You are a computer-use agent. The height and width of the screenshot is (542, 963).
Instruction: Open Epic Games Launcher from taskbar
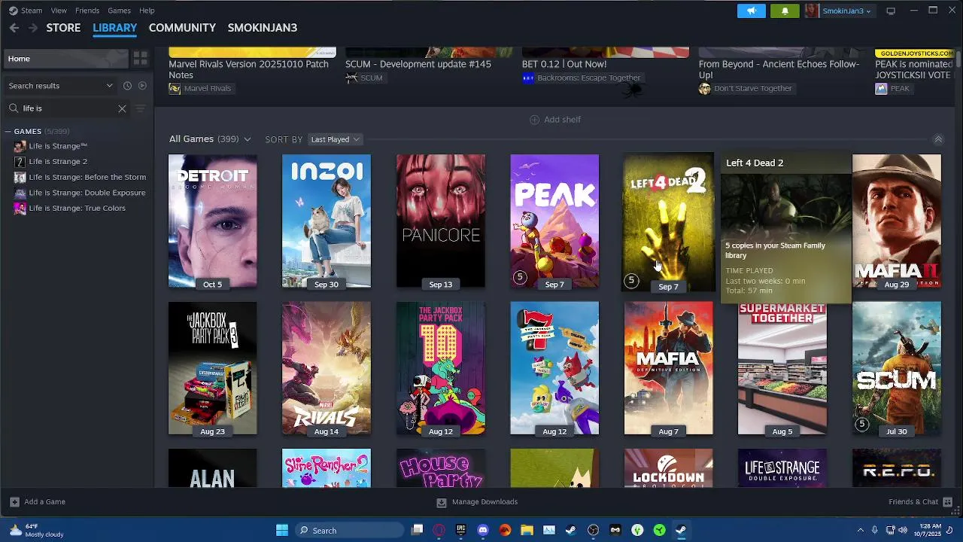coord(461,530)
